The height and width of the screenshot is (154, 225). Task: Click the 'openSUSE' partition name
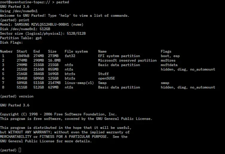[107, 78]
